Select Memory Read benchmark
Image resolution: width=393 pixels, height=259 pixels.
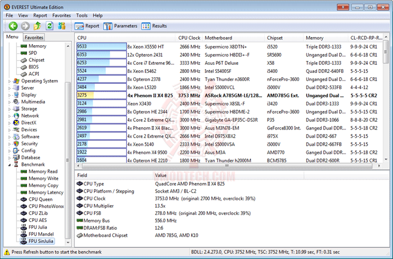pos(43,171)
